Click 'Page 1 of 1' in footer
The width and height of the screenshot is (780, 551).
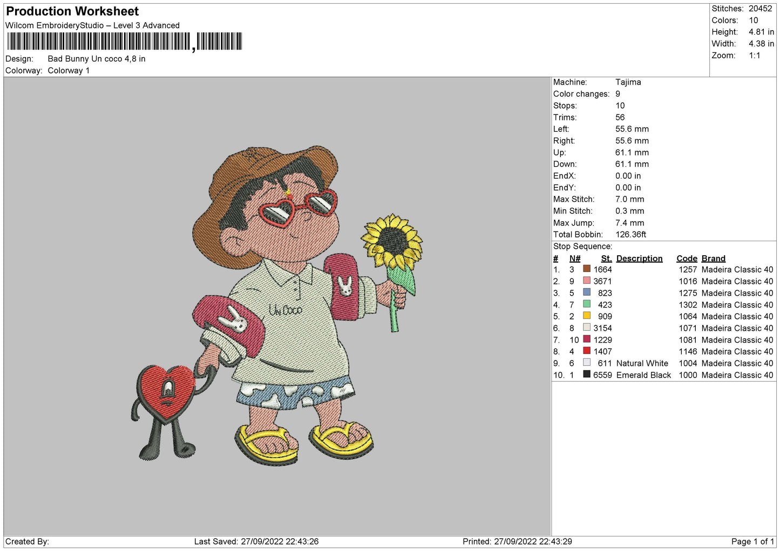pyautogui.click(x=752, y=542)
